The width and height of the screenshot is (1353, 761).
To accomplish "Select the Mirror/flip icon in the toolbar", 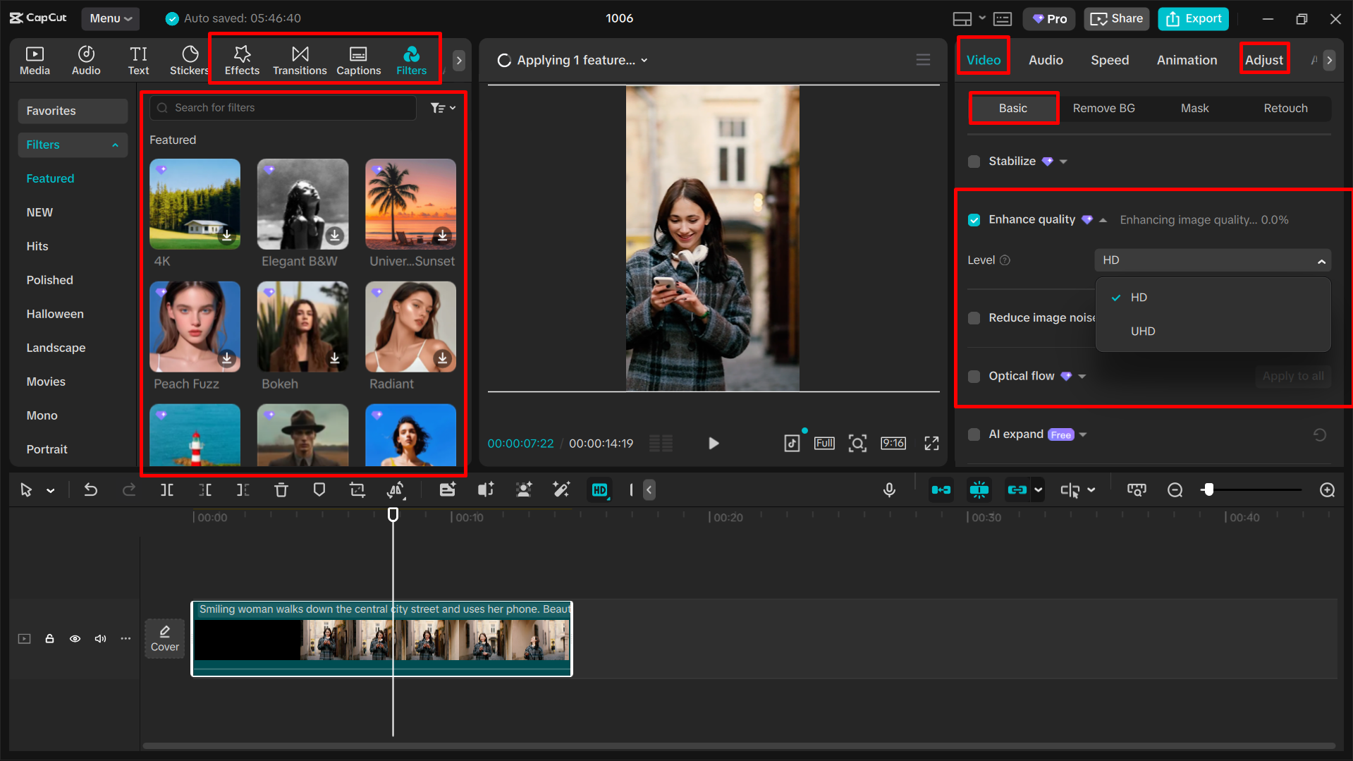I will [396, 489].
